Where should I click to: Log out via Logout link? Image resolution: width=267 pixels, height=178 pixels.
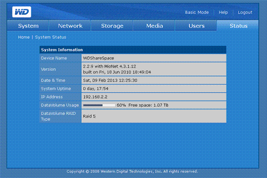pyautogui.click(x=245, y=13)
